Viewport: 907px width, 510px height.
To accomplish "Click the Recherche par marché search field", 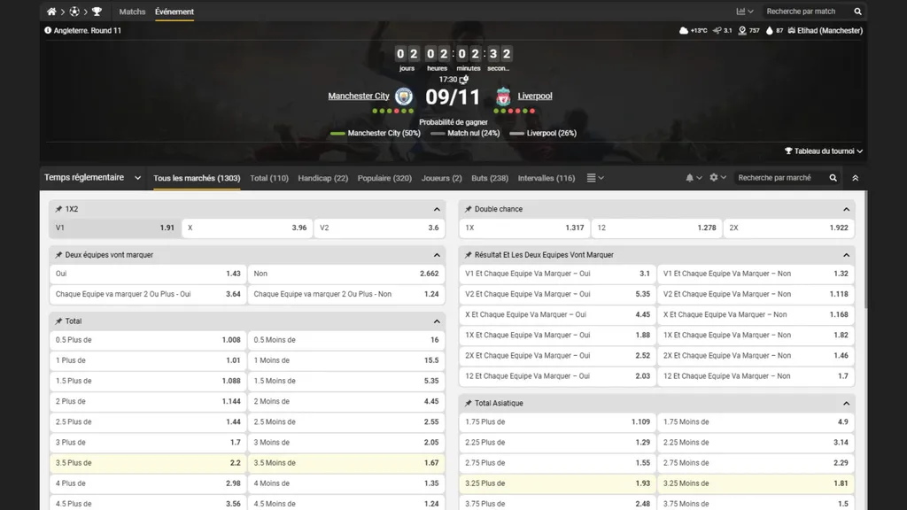I will click(779, 178).
